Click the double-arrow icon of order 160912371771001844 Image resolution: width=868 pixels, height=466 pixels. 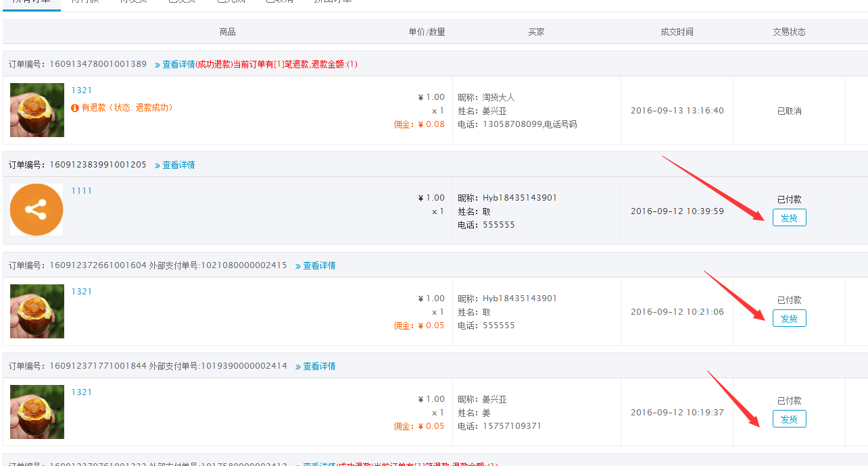298,367
